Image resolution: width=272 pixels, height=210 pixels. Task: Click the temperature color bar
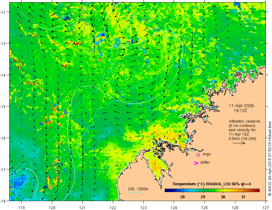coord(212,191)
